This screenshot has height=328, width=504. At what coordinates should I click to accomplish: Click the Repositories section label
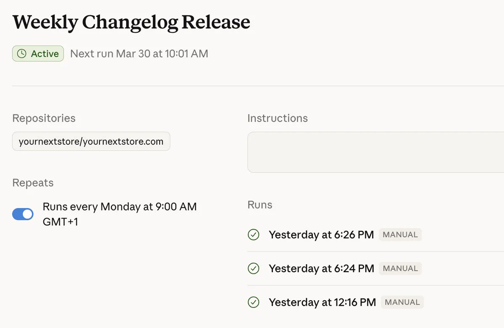pos(44,118)
